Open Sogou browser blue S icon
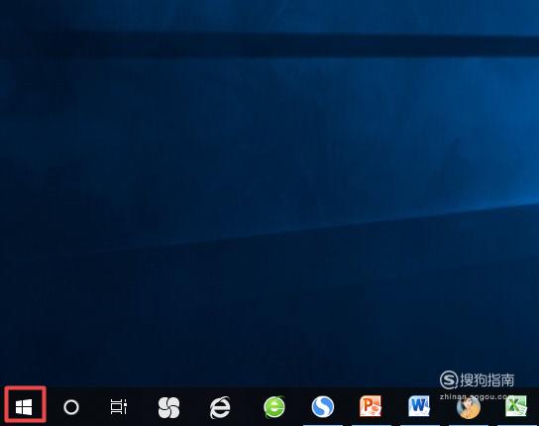The height and width of the screenshot is (426, 539). point(322,407)
